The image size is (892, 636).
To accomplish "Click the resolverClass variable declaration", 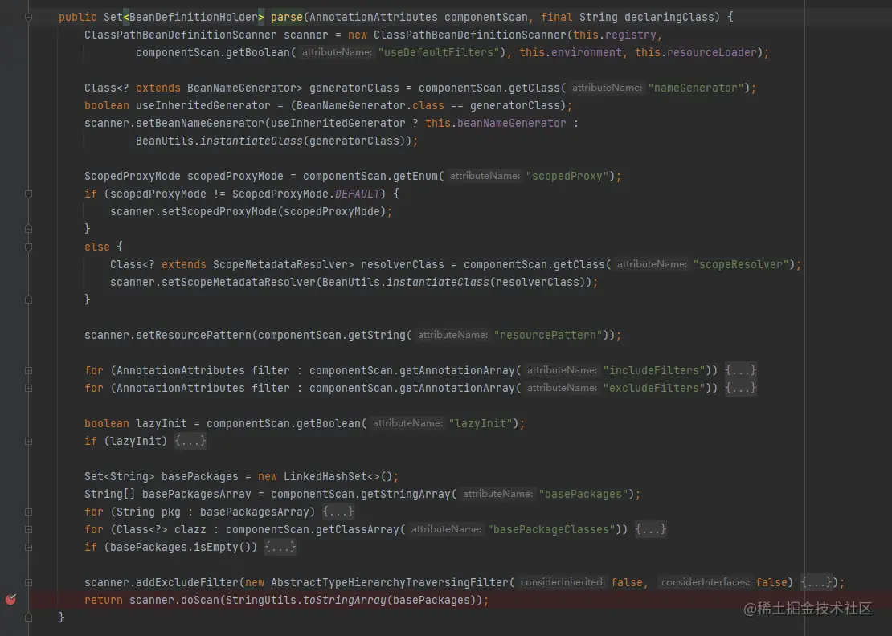I will (403, 264).
